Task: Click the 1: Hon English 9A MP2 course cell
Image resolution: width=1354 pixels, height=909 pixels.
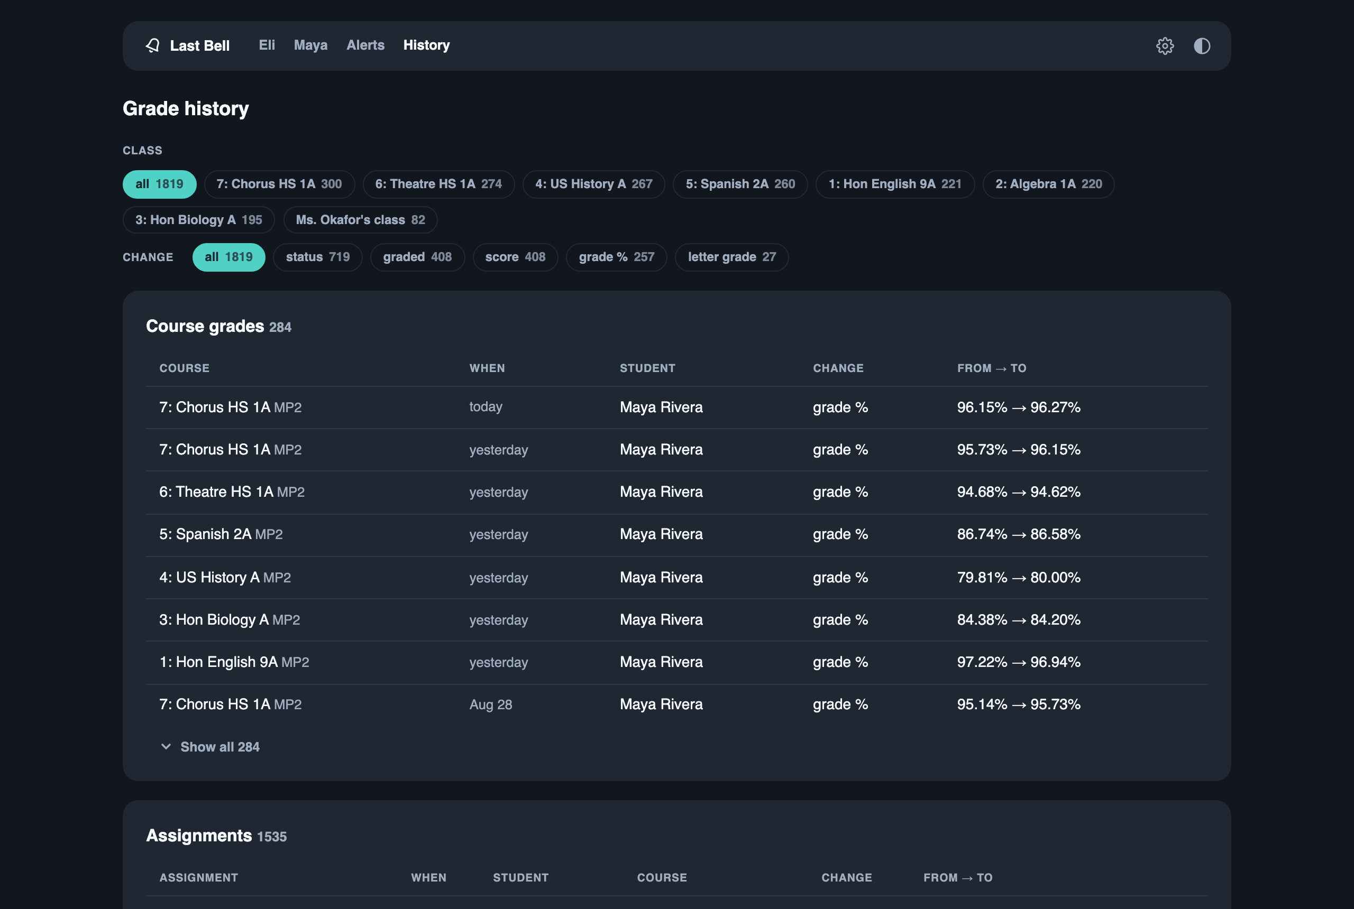Action: click(x=234, y=662)
